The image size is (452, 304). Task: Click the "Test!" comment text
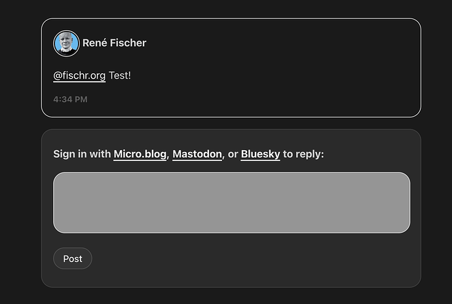120,75
